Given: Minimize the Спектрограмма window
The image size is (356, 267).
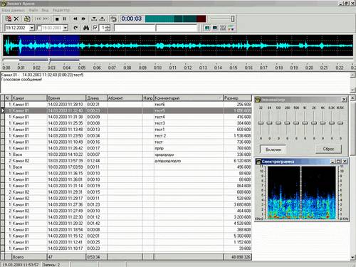Looking at the screenshot, I should [333, 162].
